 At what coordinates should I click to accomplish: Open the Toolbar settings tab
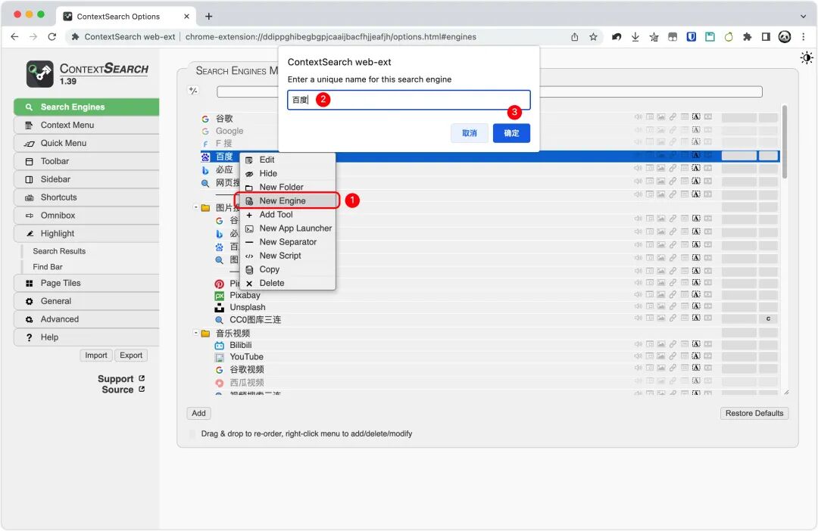[x=86, y=161]
